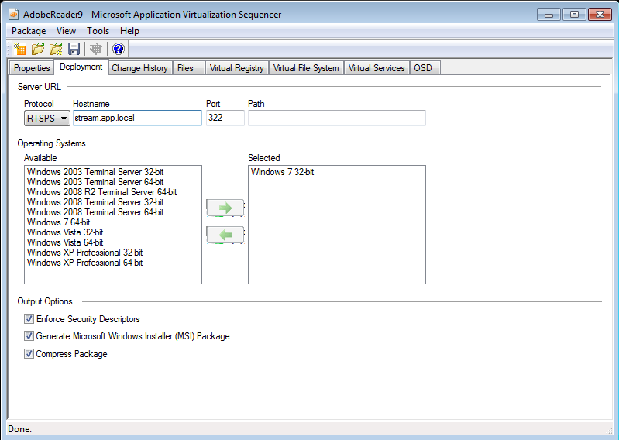Click the Port field showing 322
The height and width of the screenshot is (440, 619).
point(225,118)
